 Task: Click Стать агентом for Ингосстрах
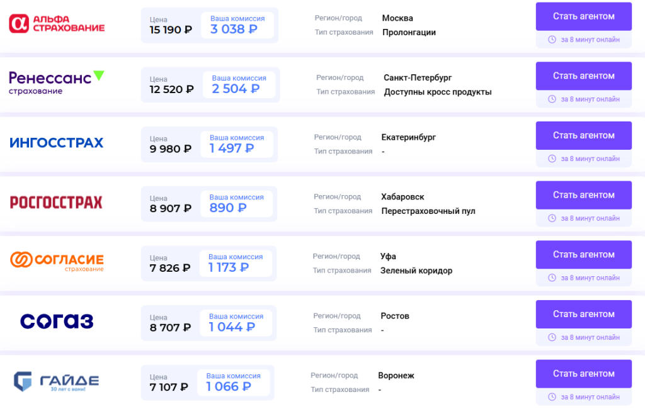tap(583, 135)
